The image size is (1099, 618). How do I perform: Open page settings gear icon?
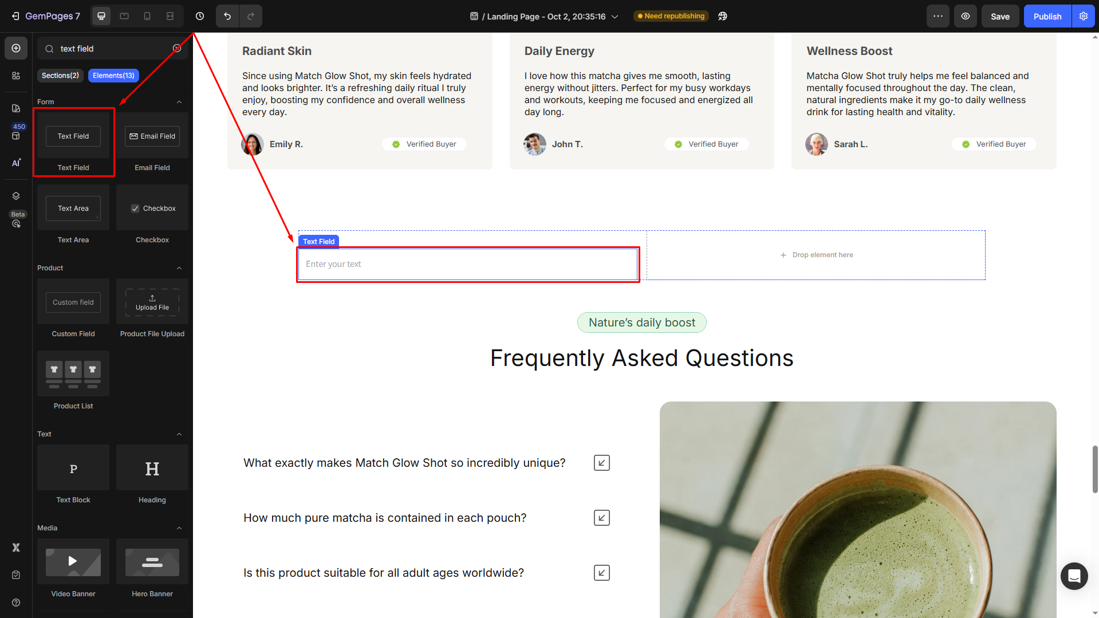coord(1084,16)
